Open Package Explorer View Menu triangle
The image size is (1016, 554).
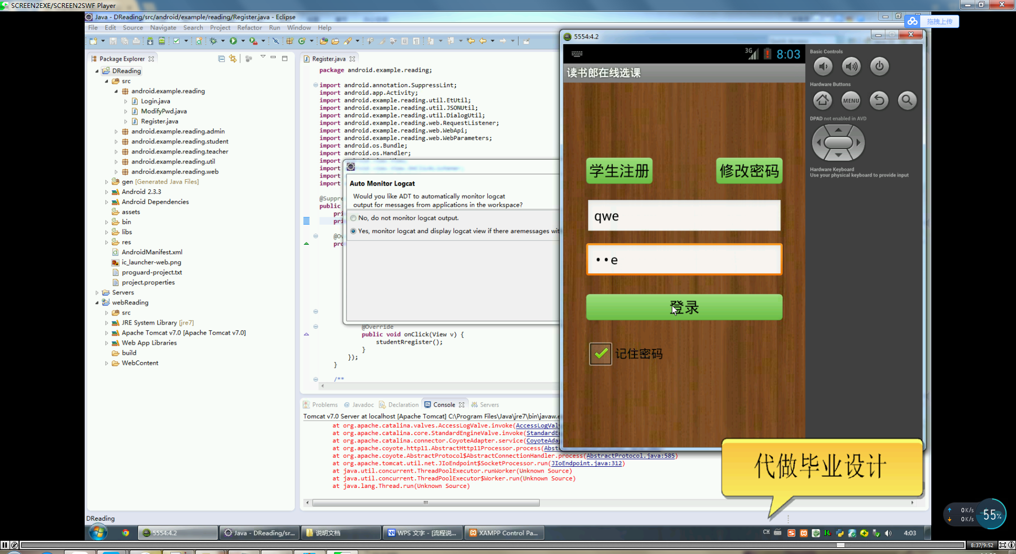pos(262,57)
